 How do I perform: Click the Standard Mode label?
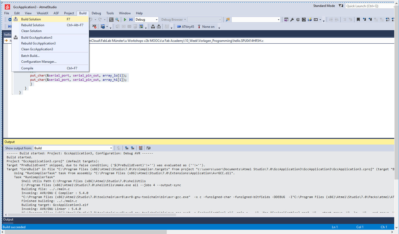[324, 6]
